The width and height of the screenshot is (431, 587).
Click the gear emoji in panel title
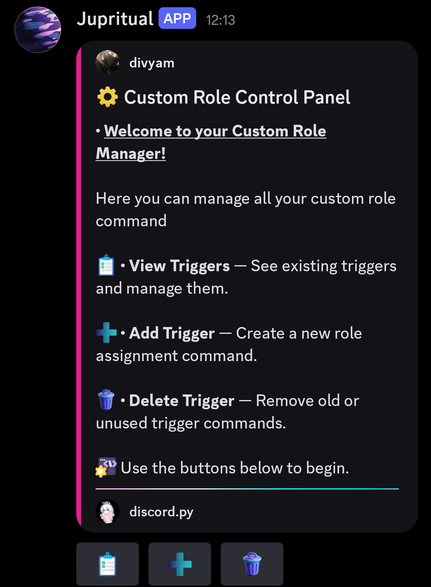[x=108, y=97]
